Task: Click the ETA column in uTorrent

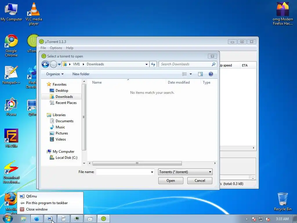Action: click(248, 65)
